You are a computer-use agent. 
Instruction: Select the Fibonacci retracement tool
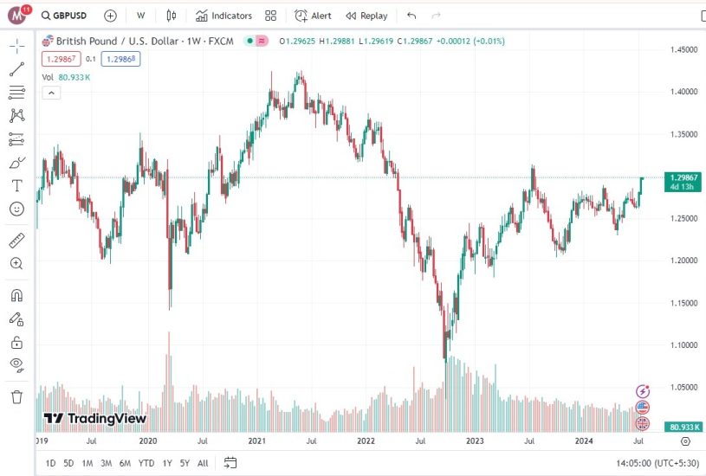[16, 93]
